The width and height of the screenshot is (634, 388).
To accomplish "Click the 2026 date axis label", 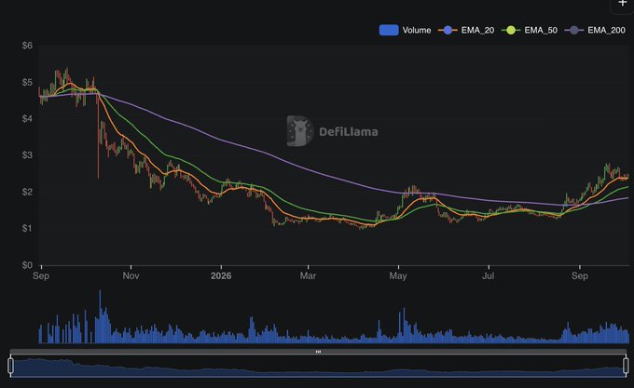I will point(221,275).
